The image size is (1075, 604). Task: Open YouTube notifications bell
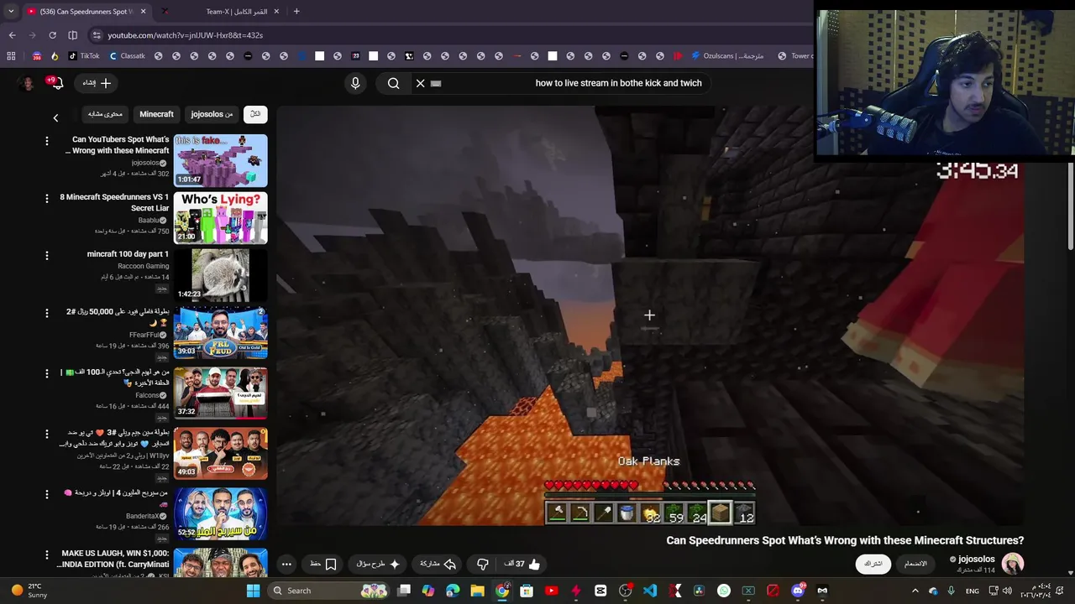(57, 83)
